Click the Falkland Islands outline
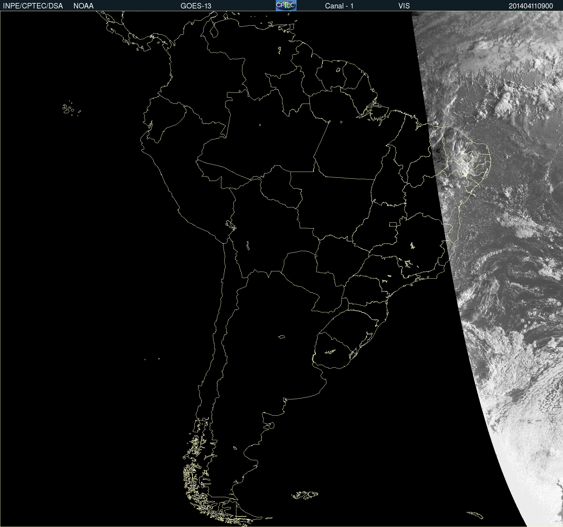 (x=305, y=495)
